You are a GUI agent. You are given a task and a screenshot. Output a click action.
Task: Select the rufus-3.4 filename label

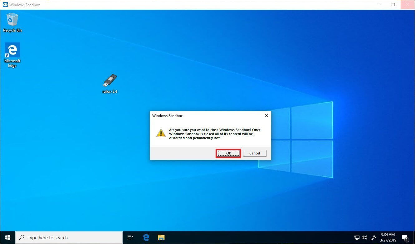[110, 91]
